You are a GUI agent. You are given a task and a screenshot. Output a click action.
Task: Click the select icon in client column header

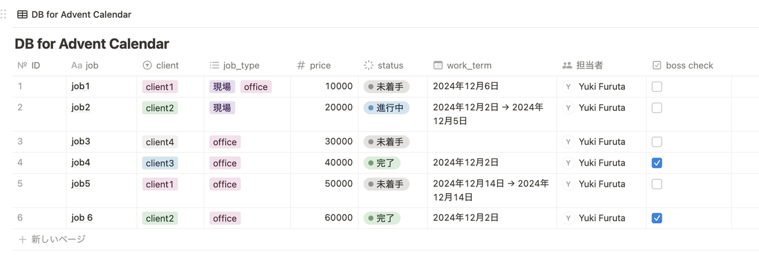[x=147, y=65]
